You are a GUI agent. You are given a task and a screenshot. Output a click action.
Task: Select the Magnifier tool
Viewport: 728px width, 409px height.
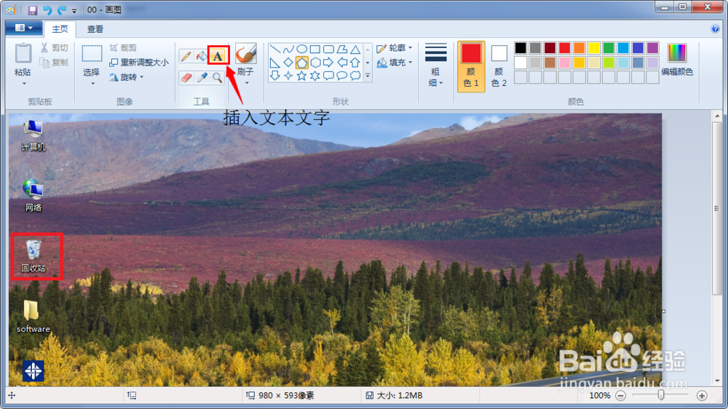pyautogui.click(x=217, y=78)
